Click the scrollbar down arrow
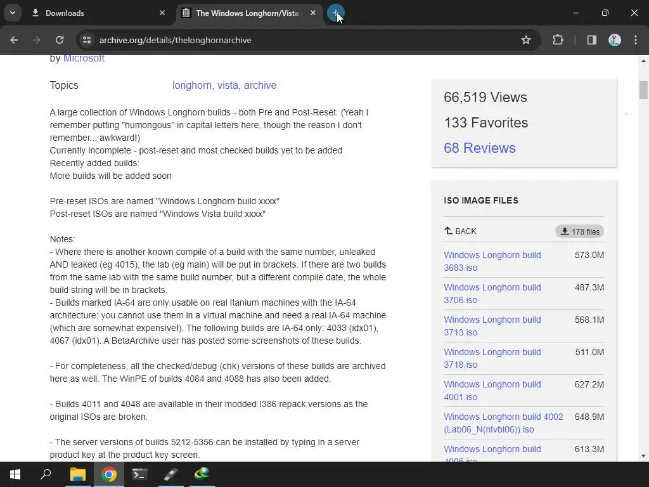The image size is (649, 487). 643,456
